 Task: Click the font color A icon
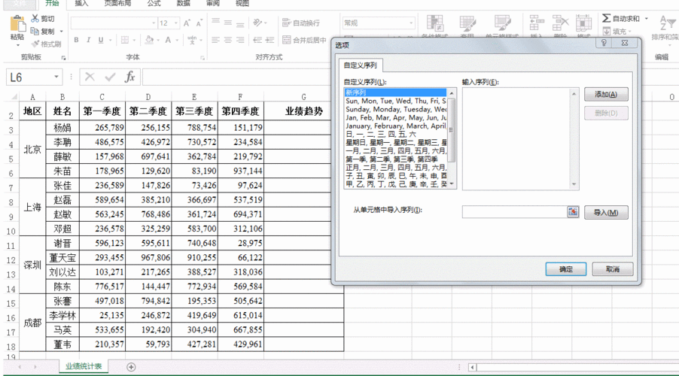(168, 41)
